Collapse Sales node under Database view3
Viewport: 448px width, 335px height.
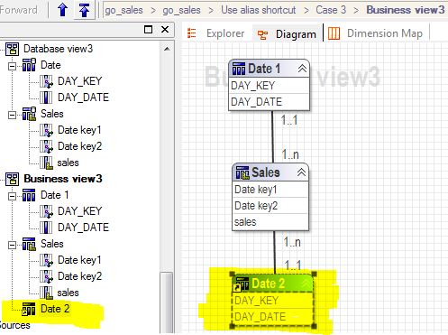(12, 115)
